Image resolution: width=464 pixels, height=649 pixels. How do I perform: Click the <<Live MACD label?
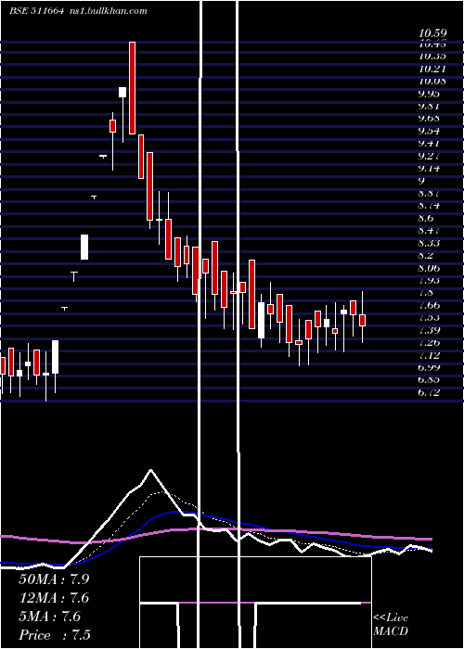391,625
